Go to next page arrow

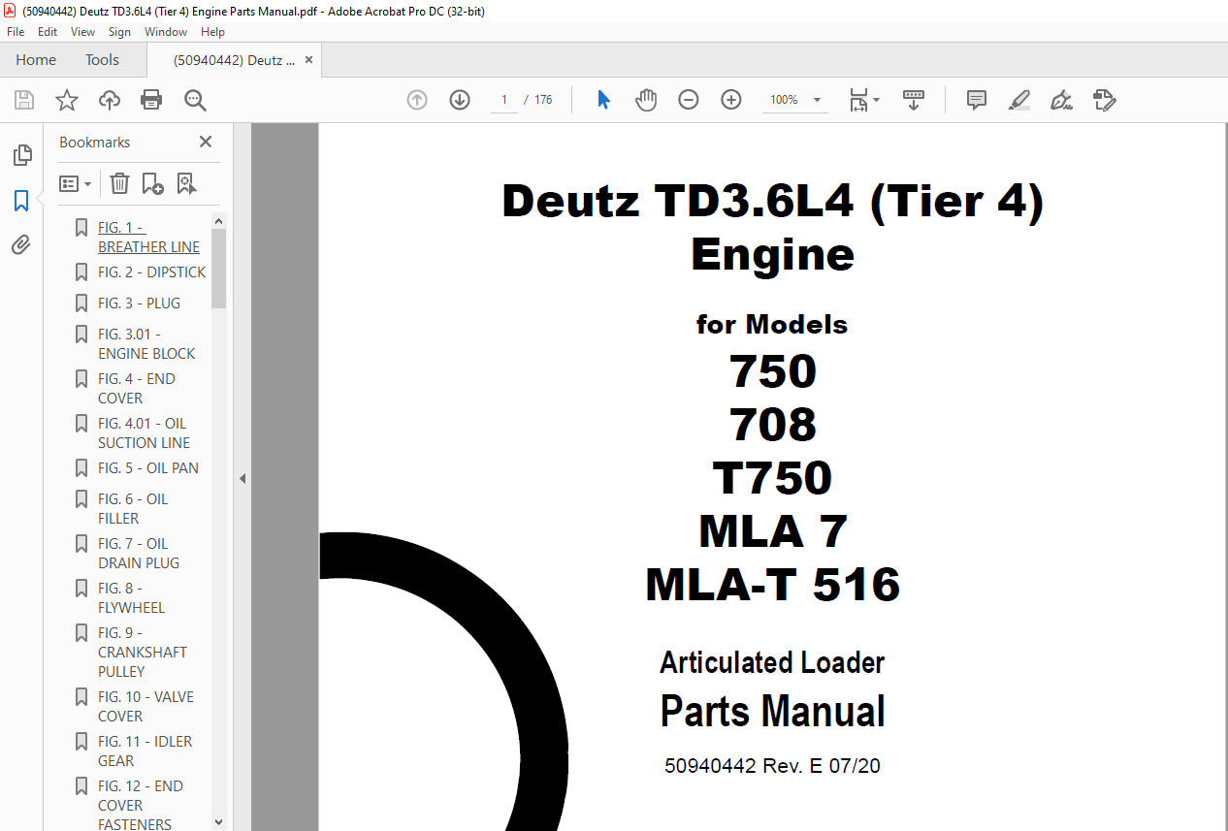460,100
